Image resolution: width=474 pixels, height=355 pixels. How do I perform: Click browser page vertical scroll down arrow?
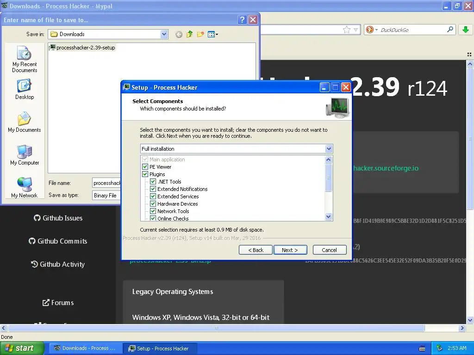click(x=470, y=320)
